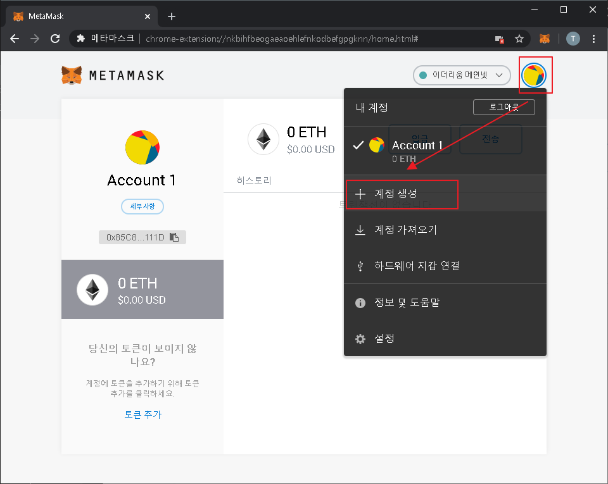Image resolution: width=608 pixels, height=484 pixels.
Task: Open 정보 및 도움말 menu entry
Action: 445,302
